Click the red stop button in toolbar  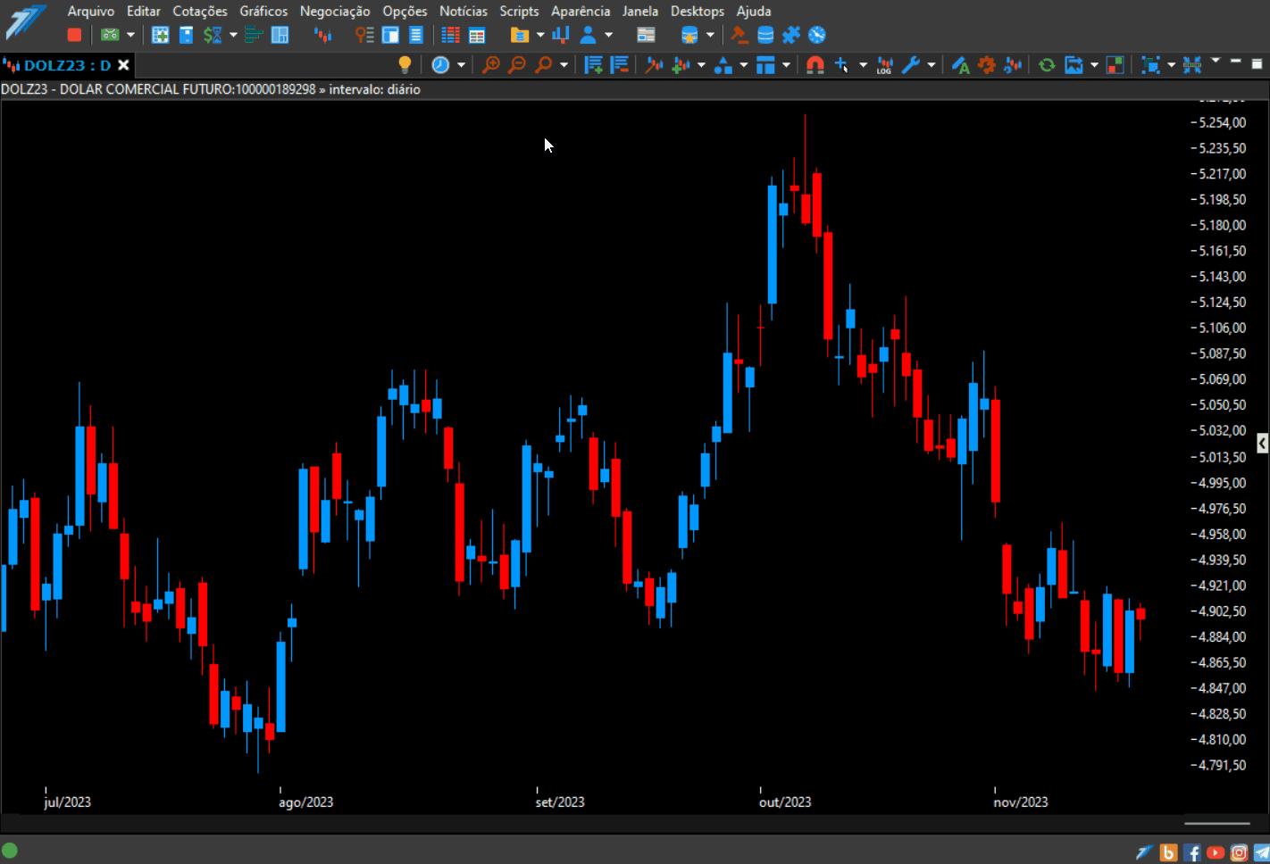coord(74,35)
